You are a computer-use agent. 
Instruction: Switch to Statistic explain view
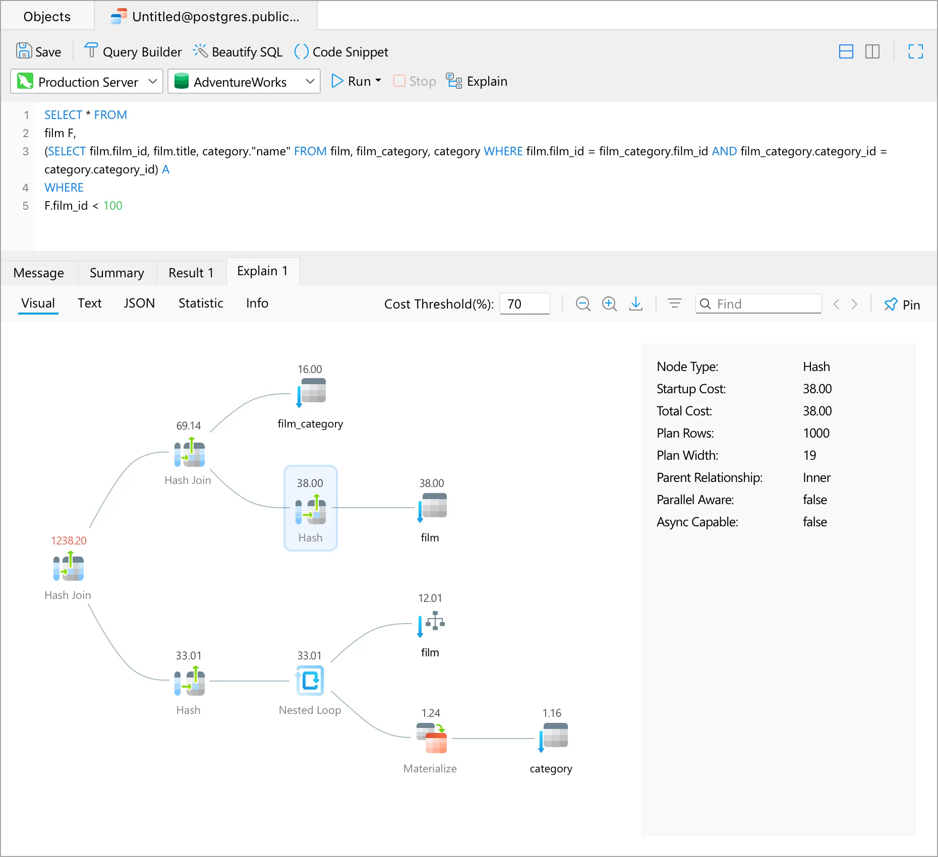[x=201, y=303]
